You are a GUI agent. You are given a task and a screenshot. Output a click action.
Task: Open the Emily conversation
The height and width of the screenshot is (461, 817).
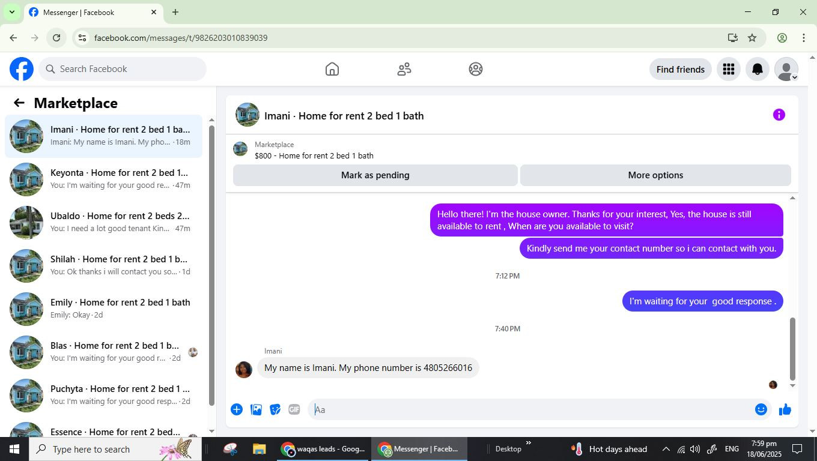click(x=103, y=309)
